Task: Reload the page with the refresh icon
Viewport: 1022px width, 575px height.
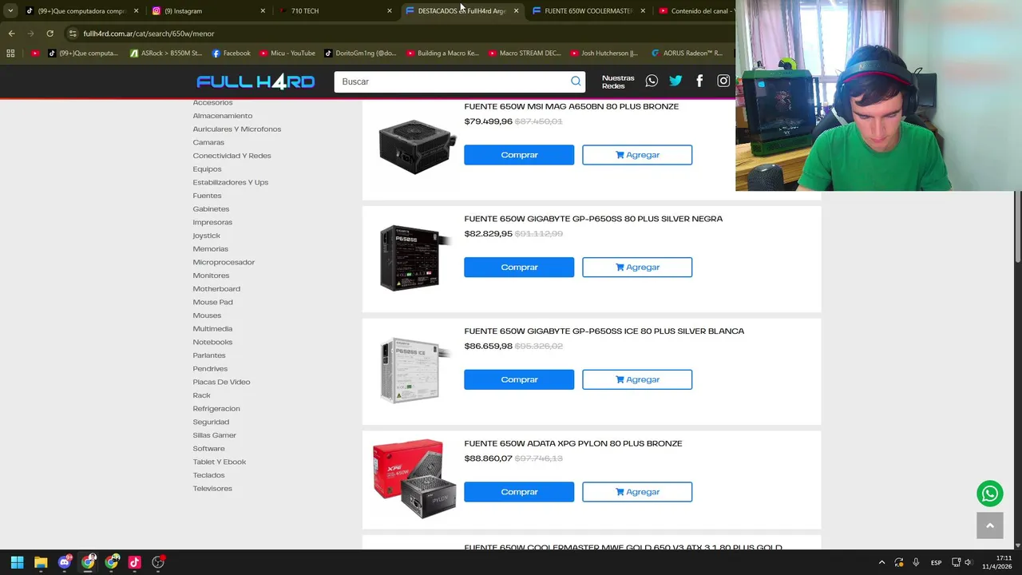Action: point(50,34)
